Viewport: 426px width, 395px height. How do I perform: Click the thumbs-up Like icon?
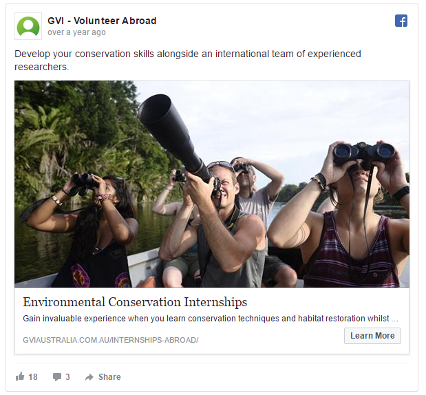20,376
